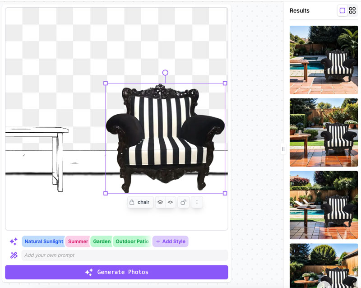Image resolution: width=361 pixels, height=288 pixels.
Task: Click the Add Style button
Action: click(171, 242)
